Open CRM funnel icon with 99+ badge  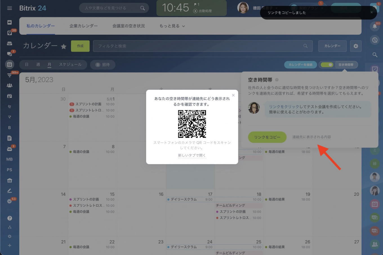pos(10,75)
